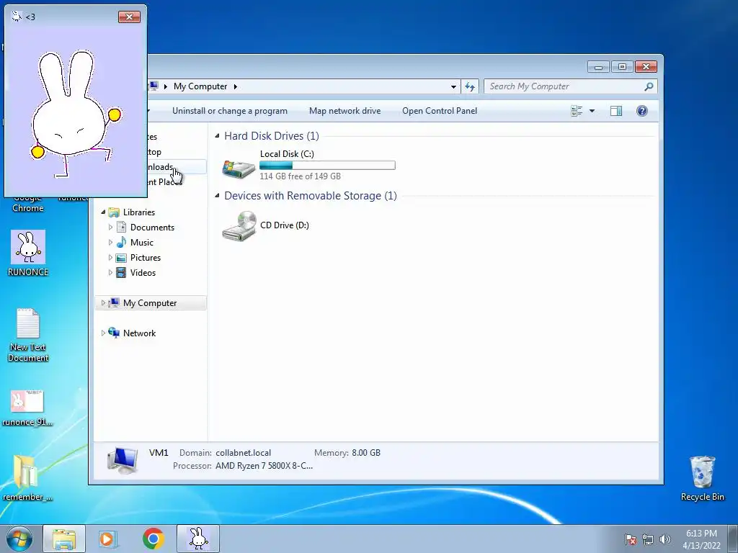The height and width of the screenshot is (553, 738).
Task: Open the CD Drive (D:) icon
Action: coord(239,226)
